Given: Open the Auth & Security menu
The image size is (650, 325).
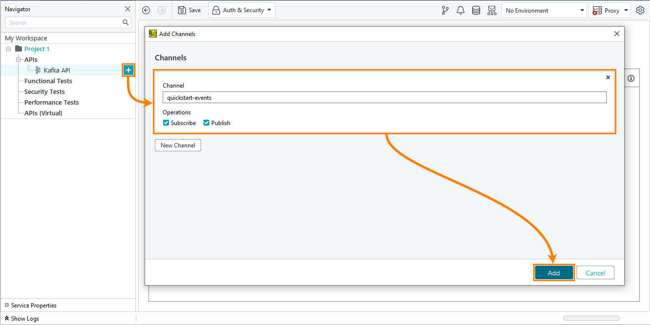Looking at the screenshot, I should point(242,10).
